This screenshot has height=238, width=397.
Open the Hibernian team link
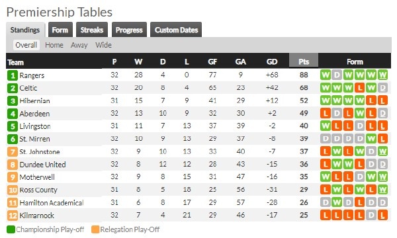tap(34, 101)
